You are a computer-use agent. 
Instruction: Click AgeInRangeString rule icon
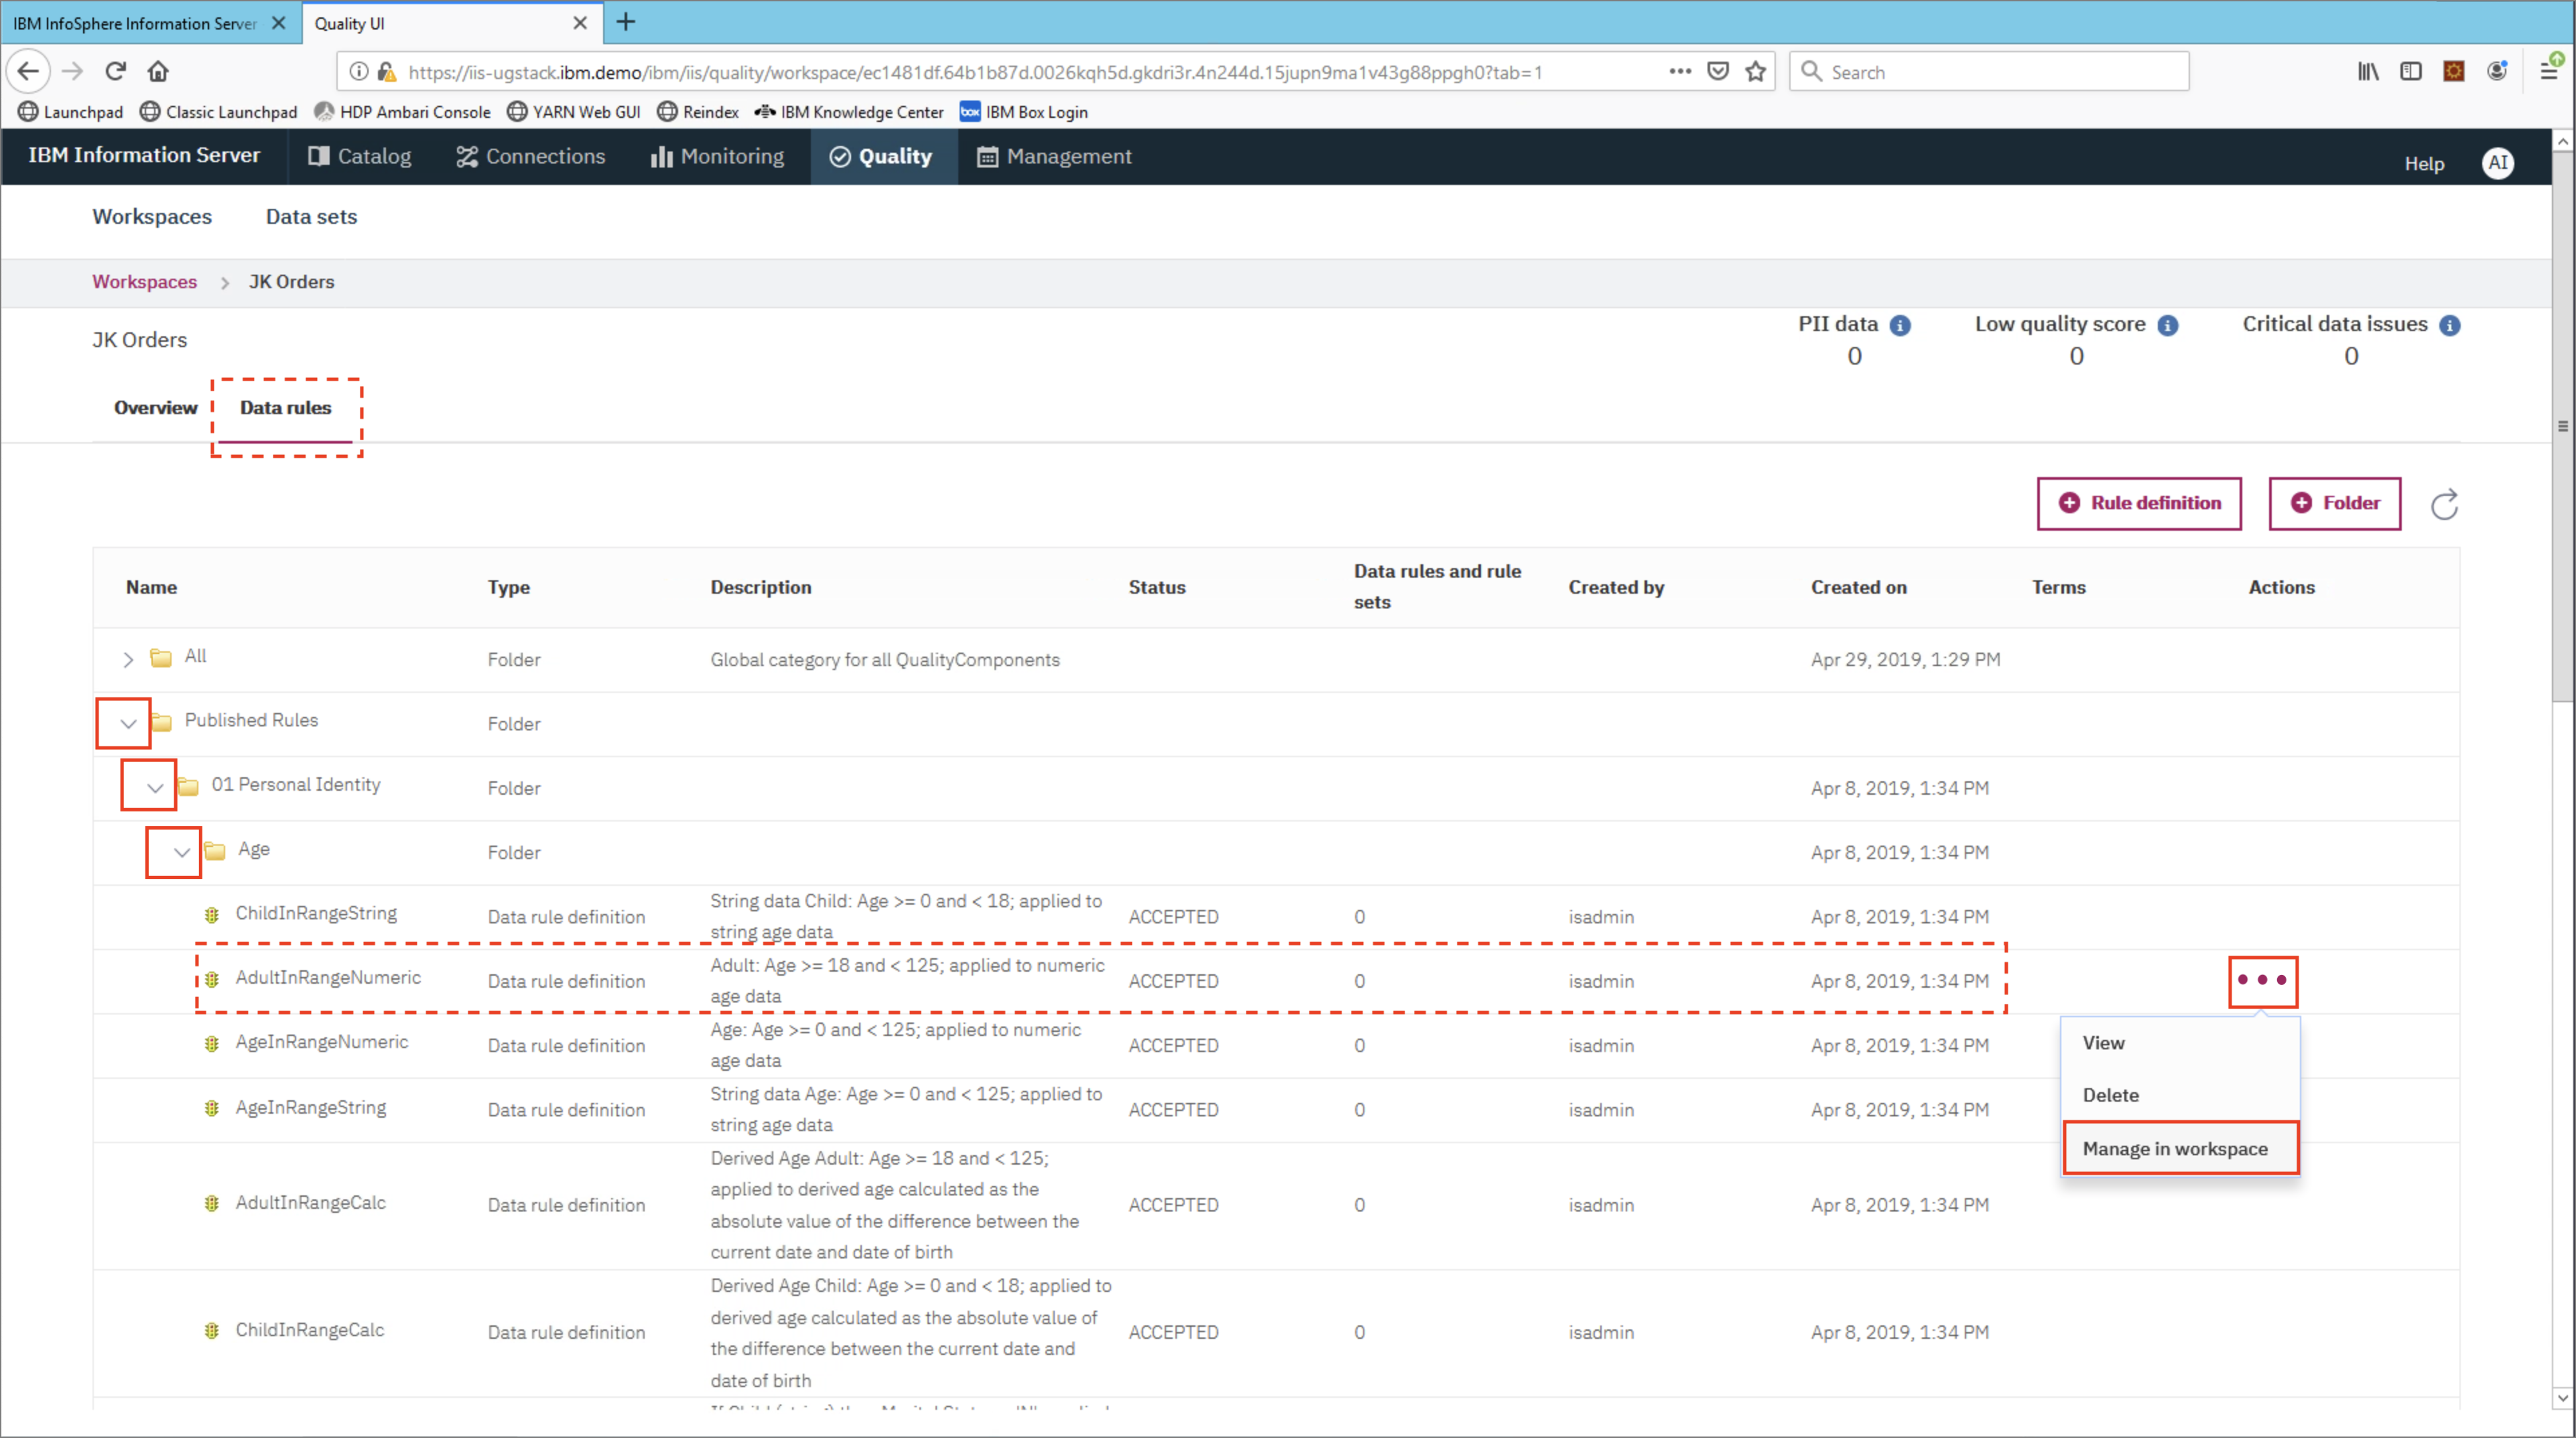pyautogui.click(x=211, y=1108)
